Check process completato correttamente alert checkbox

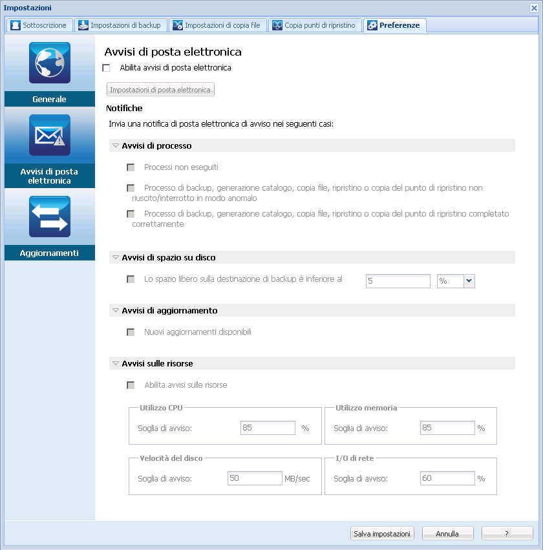point(131,214)
